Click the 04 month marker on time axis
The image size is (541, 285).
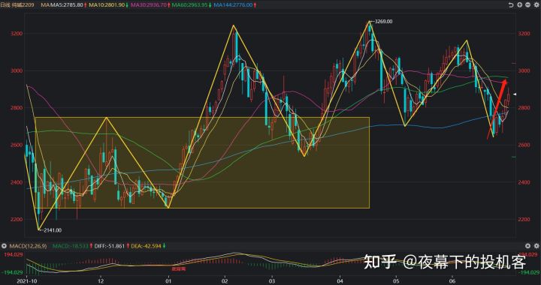point(340,281)
